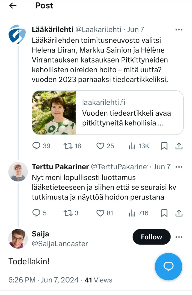This screenshot has height=295, width=192.
Task: Share the Lääkärilehti post
Action: [179, 146]
